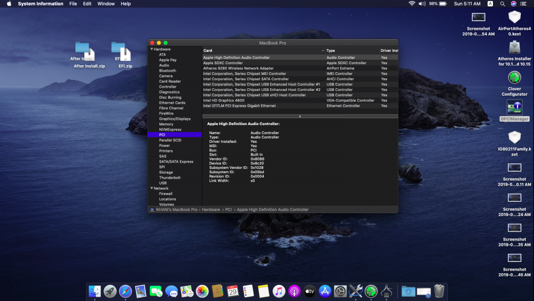The width and height of the screenshot is (534, 301).
Task: Click volume icon in menu bar
Action: click(x=422, y=4)
